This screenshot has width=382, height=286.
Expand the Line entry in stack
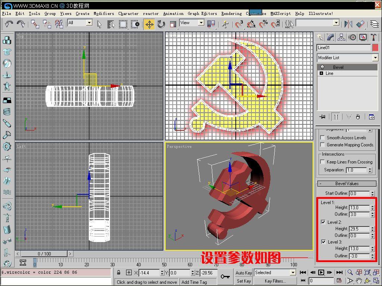tap(321, 73)
